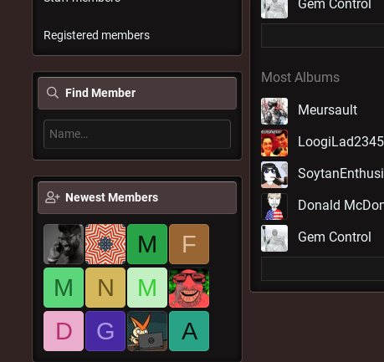Image resolution: width=384 pixels, height=362 pixels.
Task: Select the dark green M avatar
Action: (x=147, y=244)
